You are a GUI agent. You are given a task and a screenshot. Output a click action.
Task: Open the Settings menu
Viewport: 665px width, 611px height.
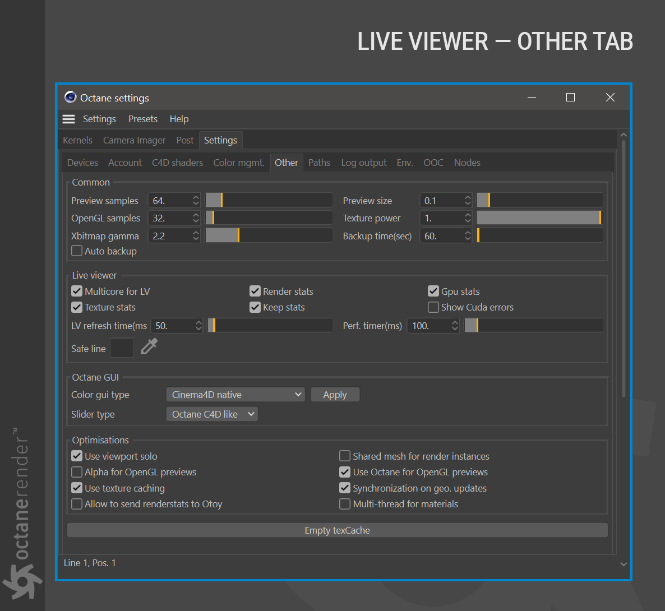coord(99,119)
